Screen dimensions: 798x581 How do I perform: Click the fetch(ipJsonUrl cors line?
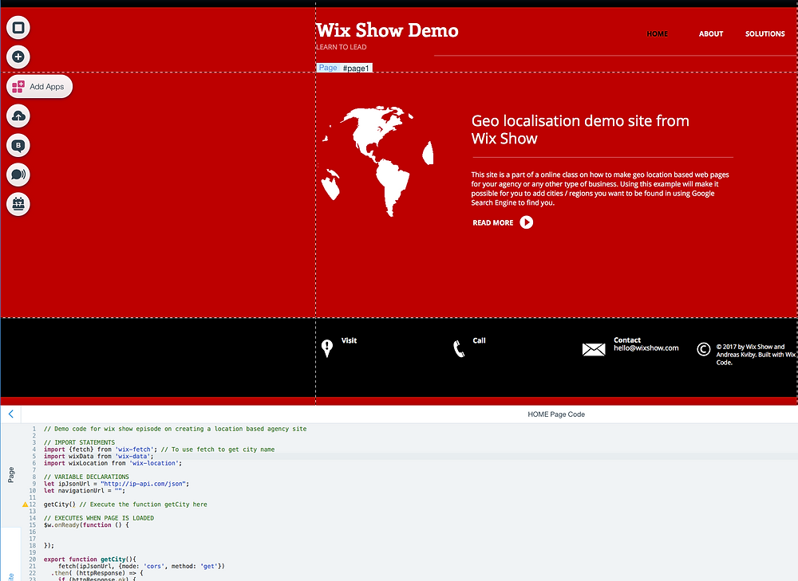(x=141, y=567)
